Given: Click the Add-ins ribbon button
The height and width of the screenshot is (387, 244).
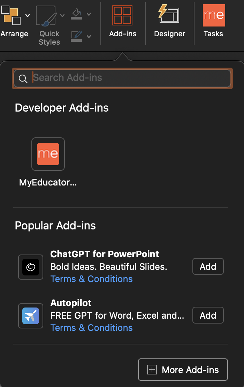Looking at the screenshot, I should pyautogui.click(x=123, y=22).
